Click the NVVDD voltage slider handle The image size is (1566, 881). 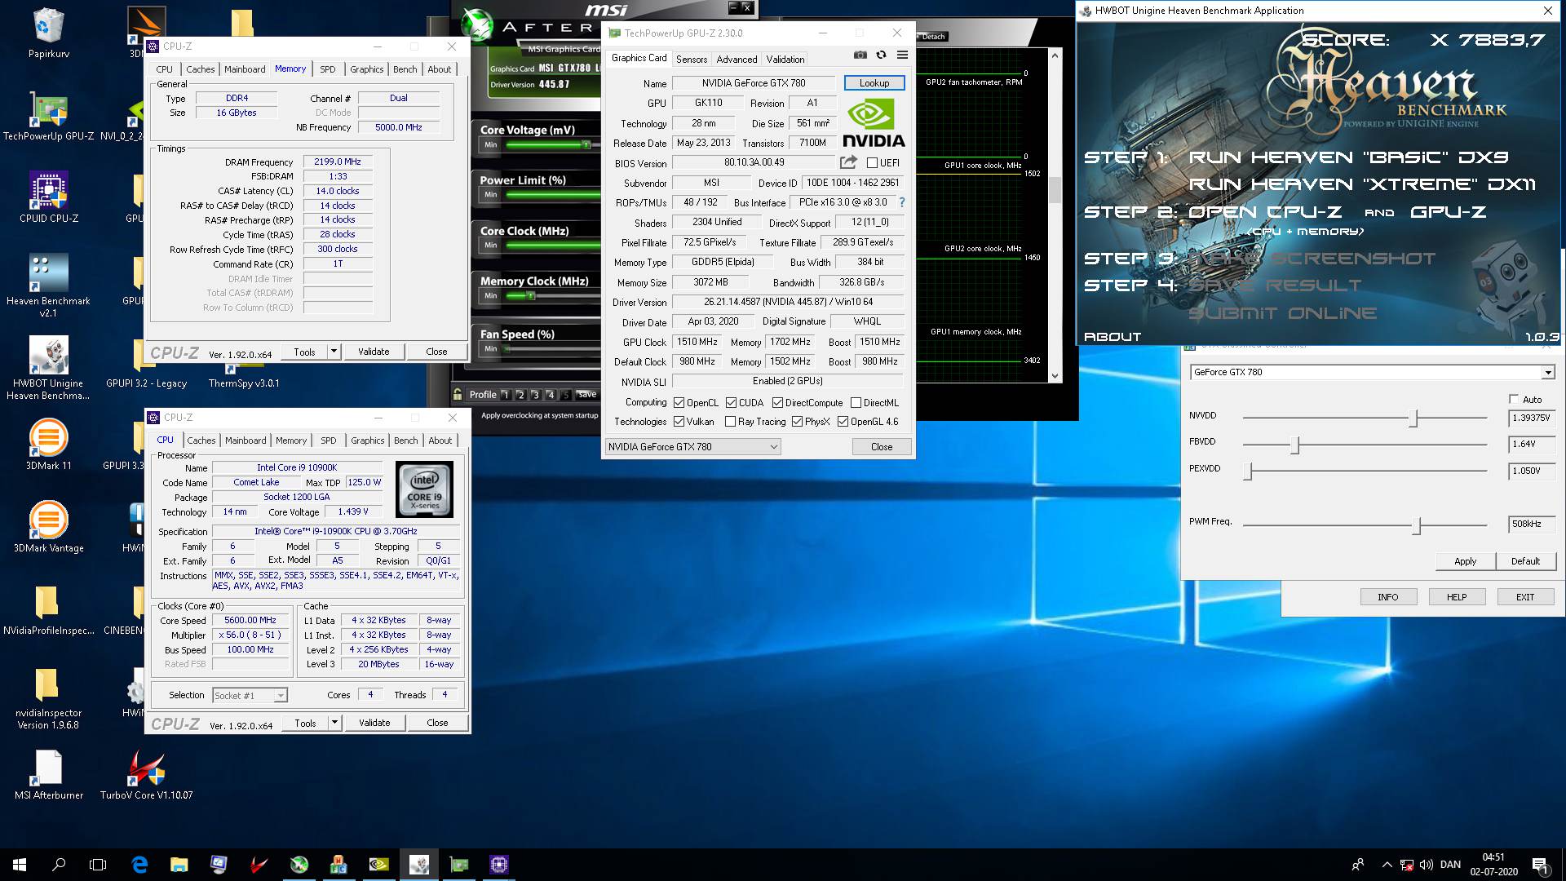(1413, 418)
